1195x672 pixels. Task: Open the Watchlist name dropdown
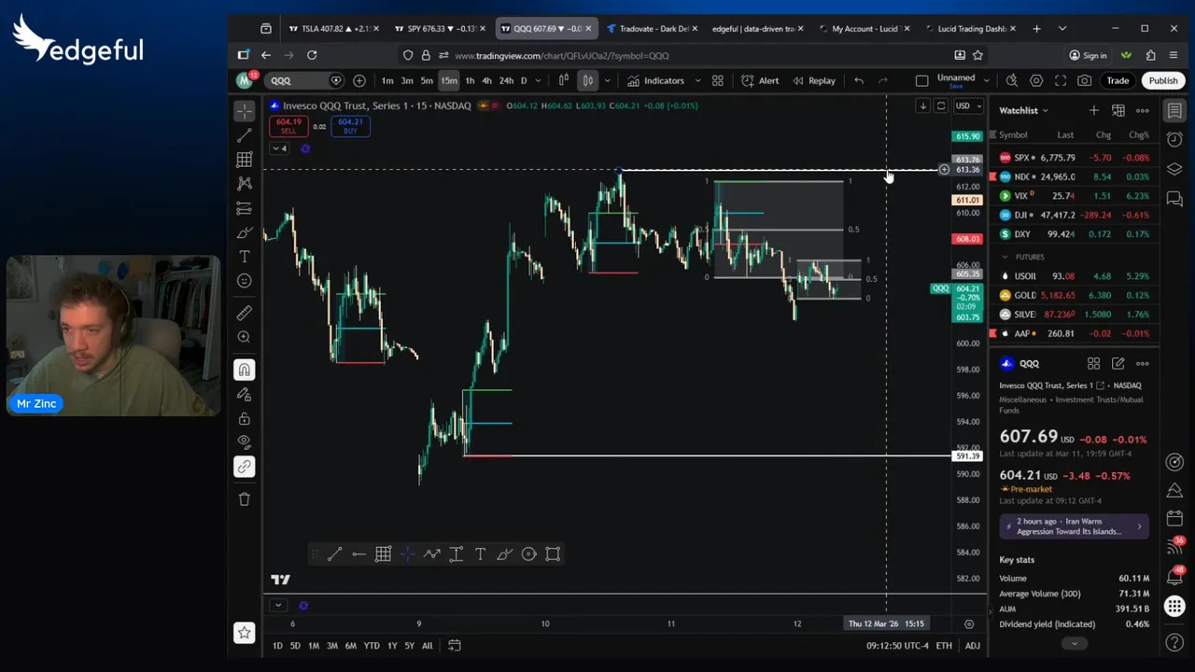(1024, 110)
